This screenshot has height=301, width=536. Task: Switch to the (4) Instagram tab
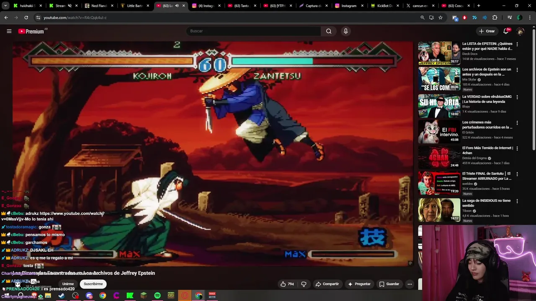click(x=206, y=6)
